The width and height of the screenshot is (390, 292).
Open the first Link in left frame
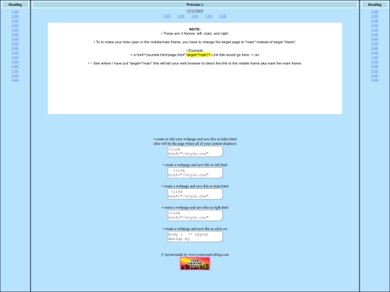click(15, 11)
